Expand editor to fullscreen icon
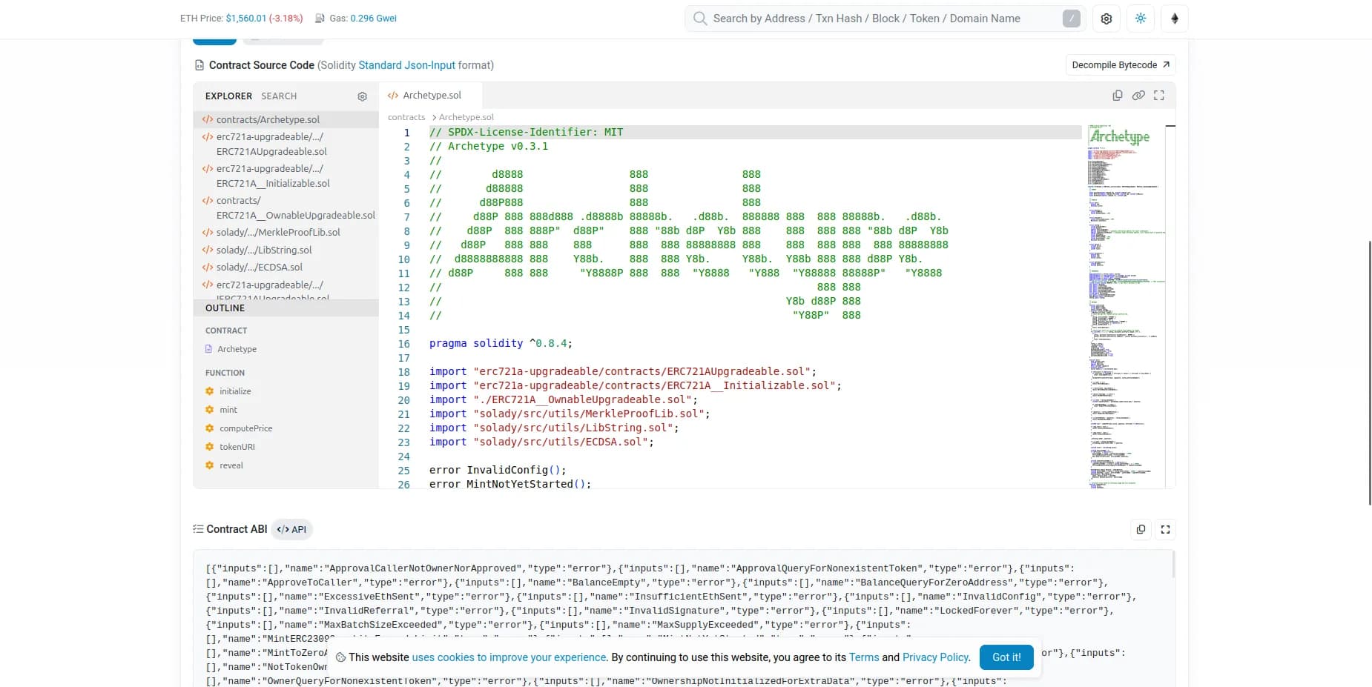Viewport: 1372px width, 687px height. [1159, 96]
